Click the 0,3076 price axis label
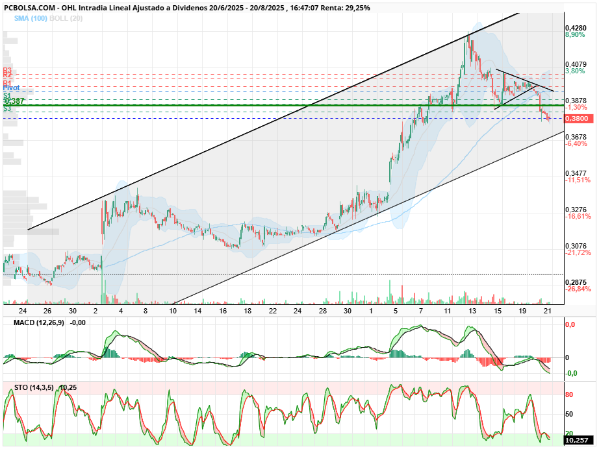Image resolution: width=599 pixels, height=449 pixels. (576, 246)
